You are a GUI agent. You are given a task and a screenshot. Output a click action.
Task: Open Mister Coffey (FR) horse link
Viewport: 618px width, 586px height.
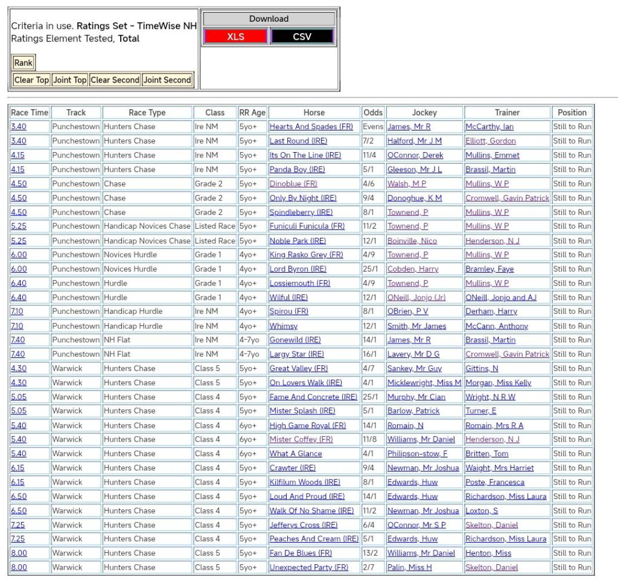point(301,439)
